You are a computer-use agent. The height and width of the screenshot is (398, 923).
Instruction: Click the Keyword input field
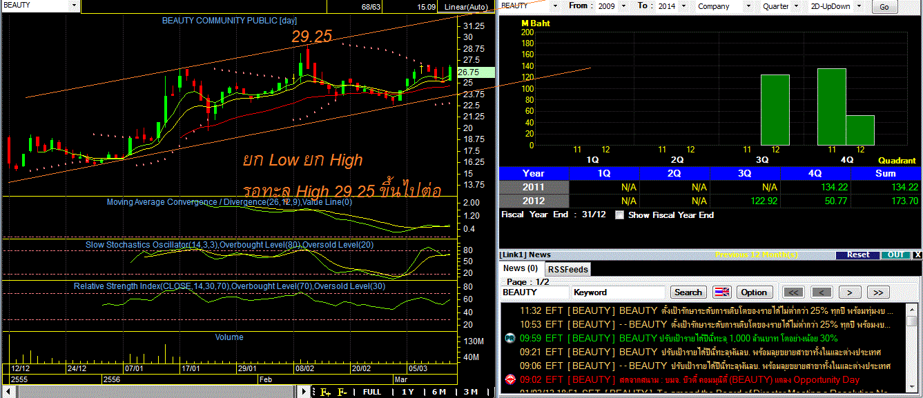[x=619, y=292]
